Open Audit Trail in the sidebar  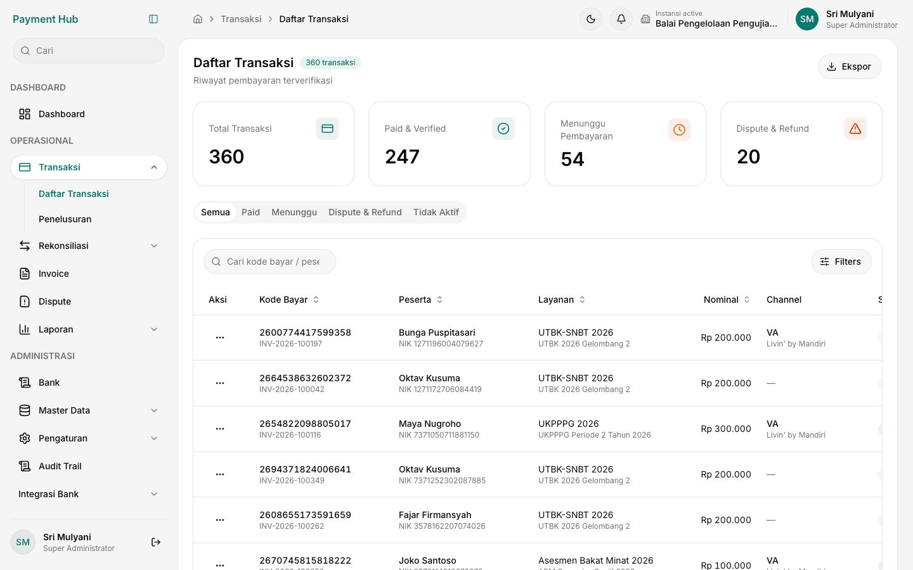tap(89, 466)
